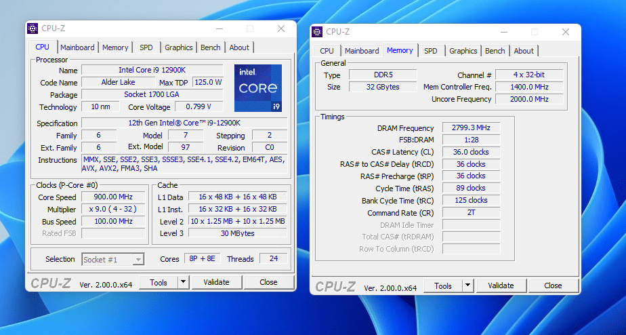Screen dimensions: 626x335
Task: Click the 10 nm technology value
Action: [100, 106]
